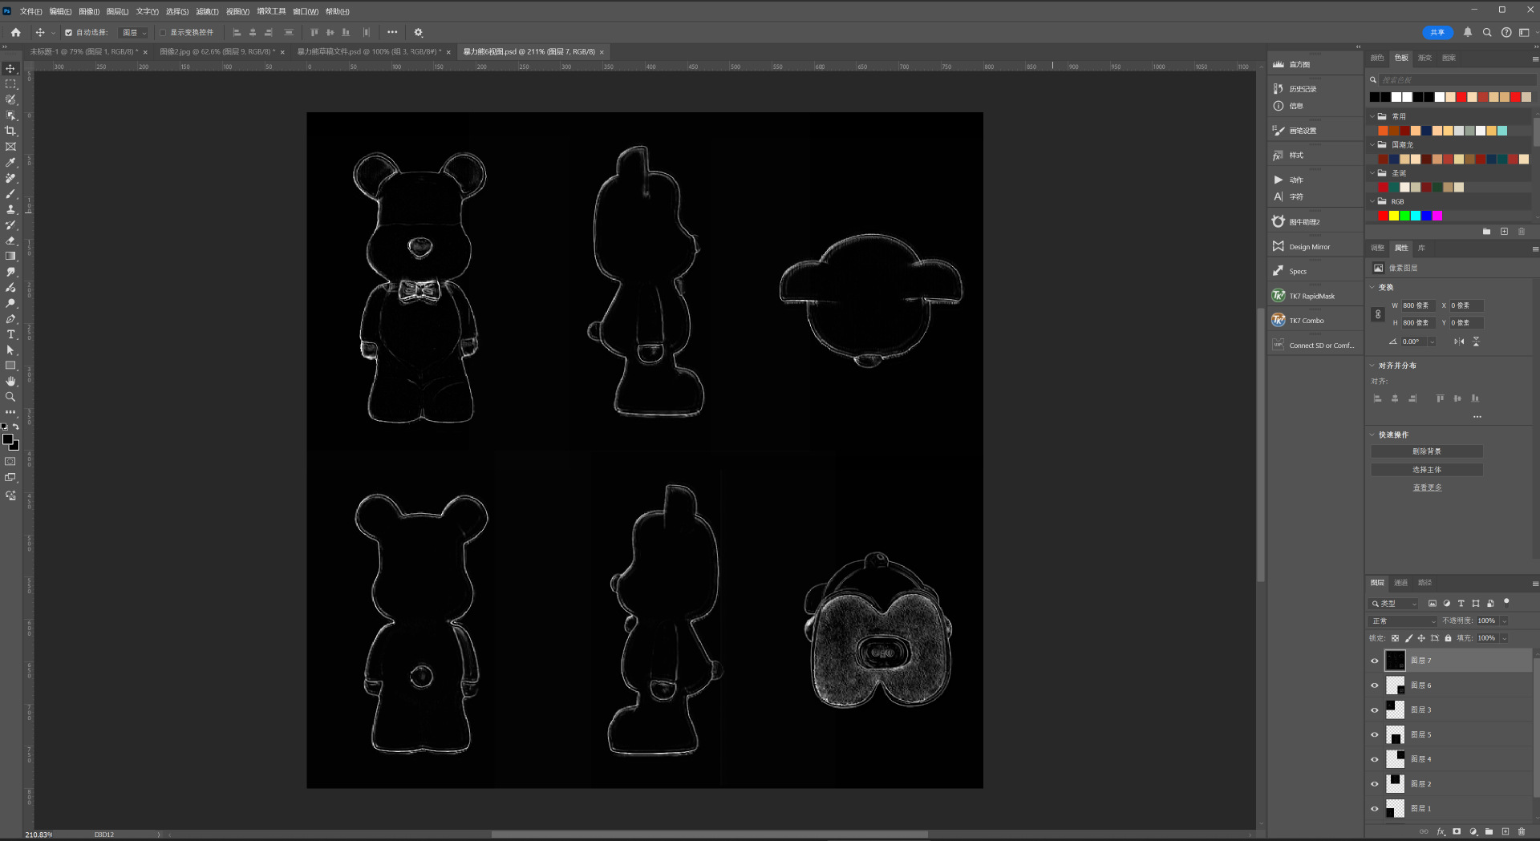Switch to the 通道 tab
The height and width of the screenshot is (841, 1540).
pos(1400,583)
